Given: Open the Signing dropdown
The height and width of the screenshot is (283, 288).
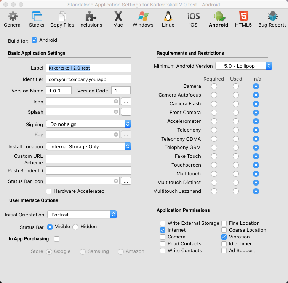Looking at the screenshot, I should [88, 124].
